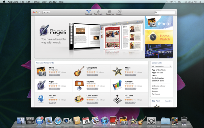Open the Format menu

coord(36,2)
